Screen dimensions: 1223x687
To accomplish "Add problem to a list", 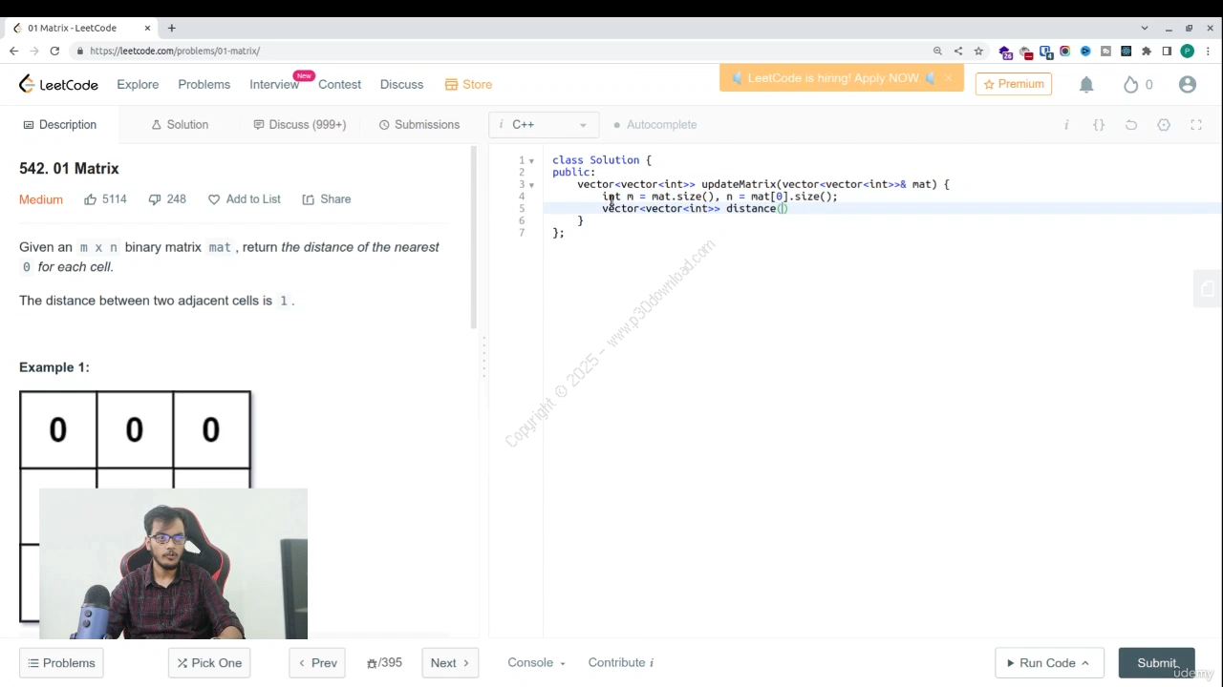I will [245, 199].
